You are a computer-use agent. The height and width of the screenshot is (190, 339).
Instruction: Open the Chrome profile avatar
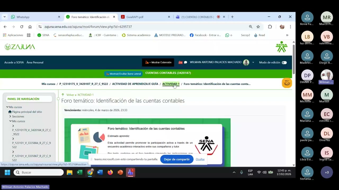pyautogui.click(x=282, y=27)
